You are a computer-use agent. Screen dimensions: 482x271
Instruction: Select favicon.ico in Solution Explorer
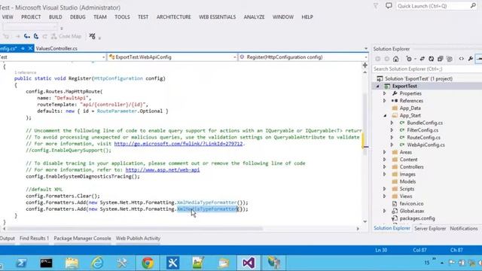coord(411,204)
